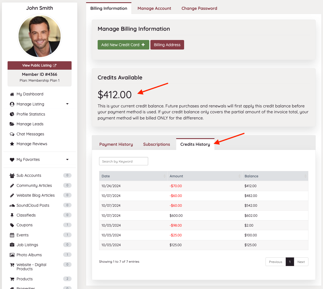Click John Smith's profile photo
This screenshot has width=323, height=289.
[40, 36]
